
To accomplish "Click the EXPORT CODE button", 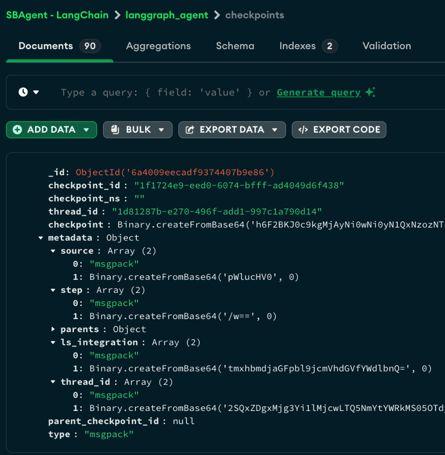I will [x=339, y=130].
